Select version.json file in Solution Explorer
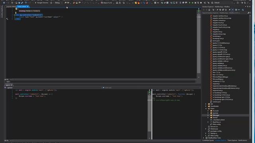 pyautogui.click(x=217, y=102)
